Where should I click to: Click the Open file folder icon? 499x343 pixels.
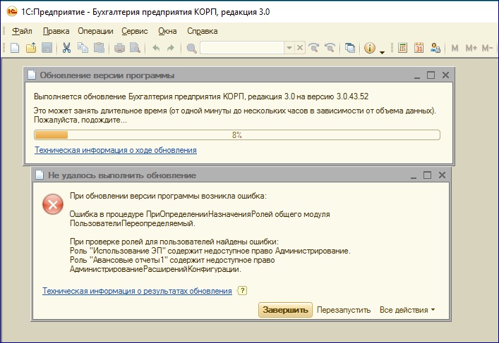tap(31, 48)
